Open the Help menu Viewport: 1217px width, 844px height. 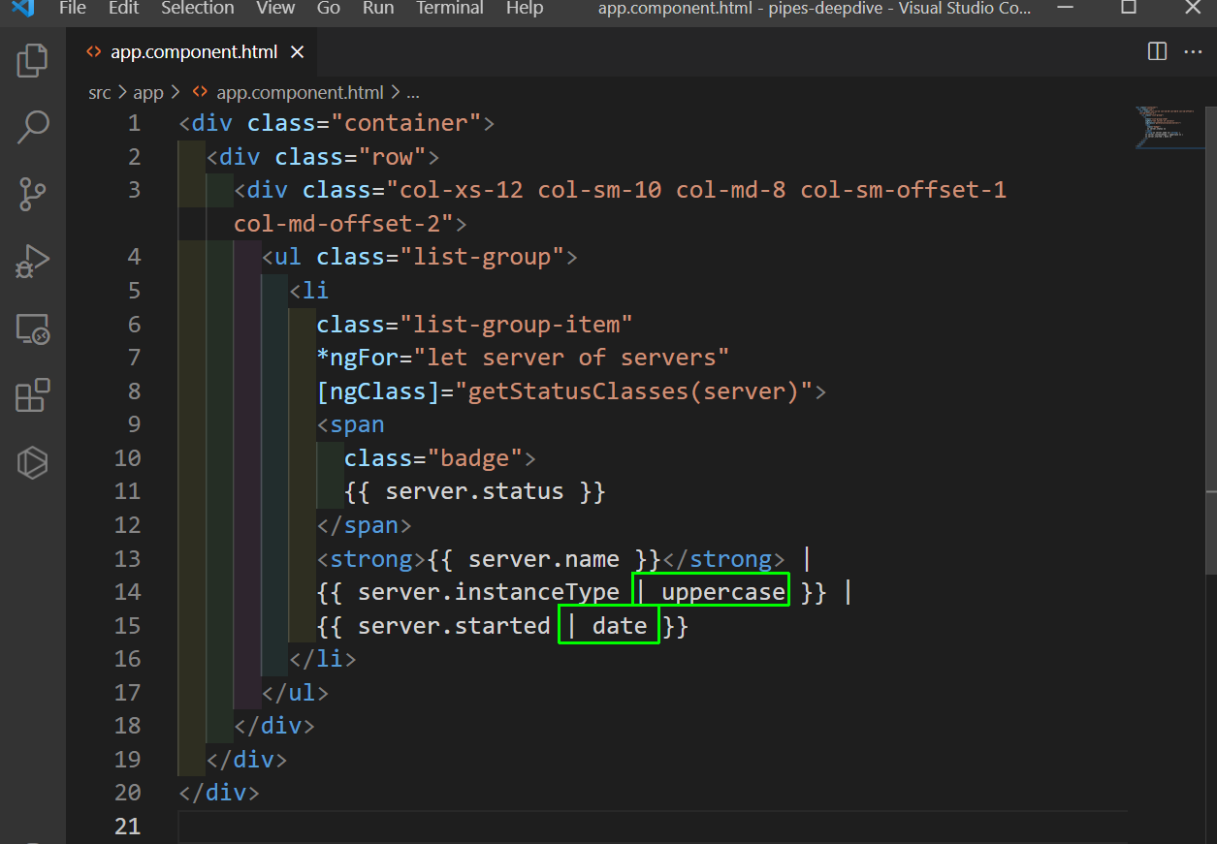pos(525,8)
